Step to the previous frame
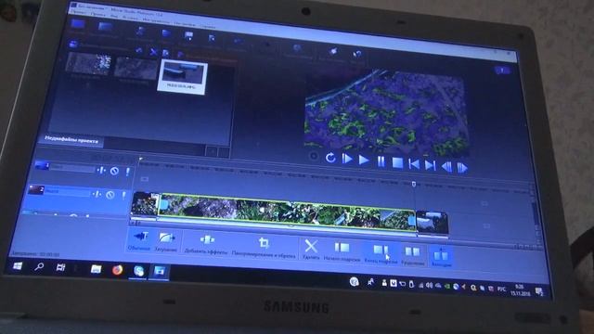594x334 pixels. tap(447, 167)
